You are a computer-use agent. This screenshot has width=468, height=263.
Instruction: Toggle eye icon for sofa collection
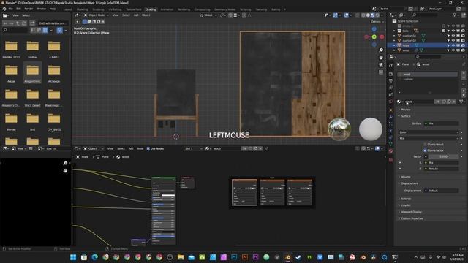click(x=453, y=31)
